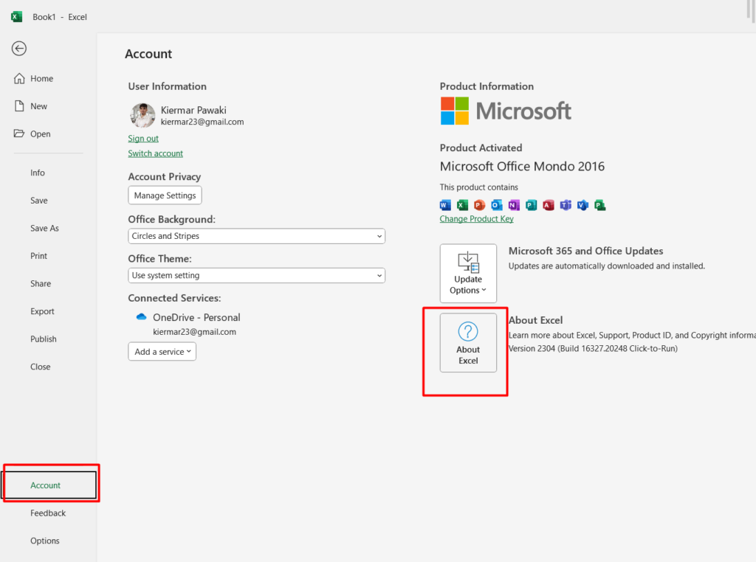The image size is (756, 562).
Task: Open the Options menu item
Action: tap(45, 541)
